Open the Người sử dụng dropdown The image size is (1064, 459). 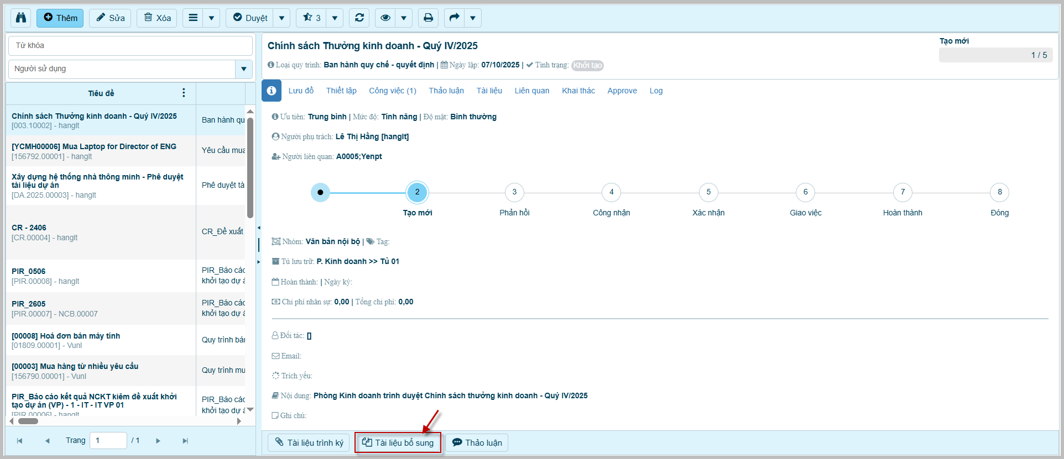(243, 69)
